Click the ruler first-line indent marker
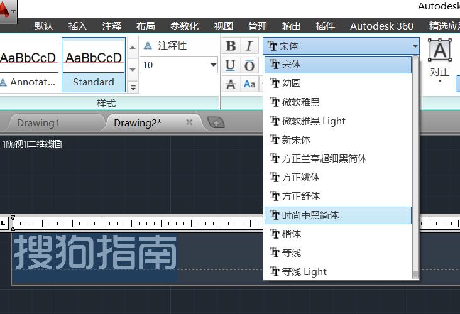 [x=13, y=219]
